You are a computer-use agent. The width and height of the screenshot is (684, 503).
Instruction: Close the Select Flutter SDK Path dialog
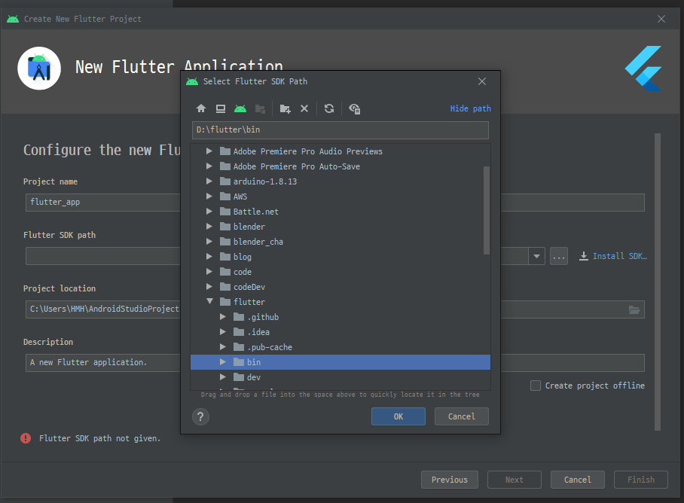(482, 81)
